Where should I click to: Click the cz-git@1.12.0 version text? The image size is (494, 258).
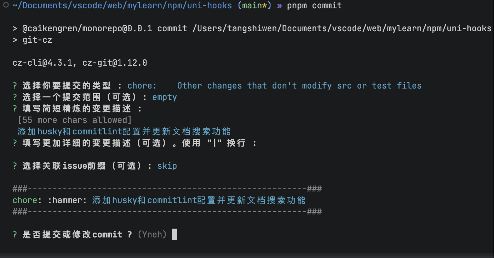click(x=115, y=63)
